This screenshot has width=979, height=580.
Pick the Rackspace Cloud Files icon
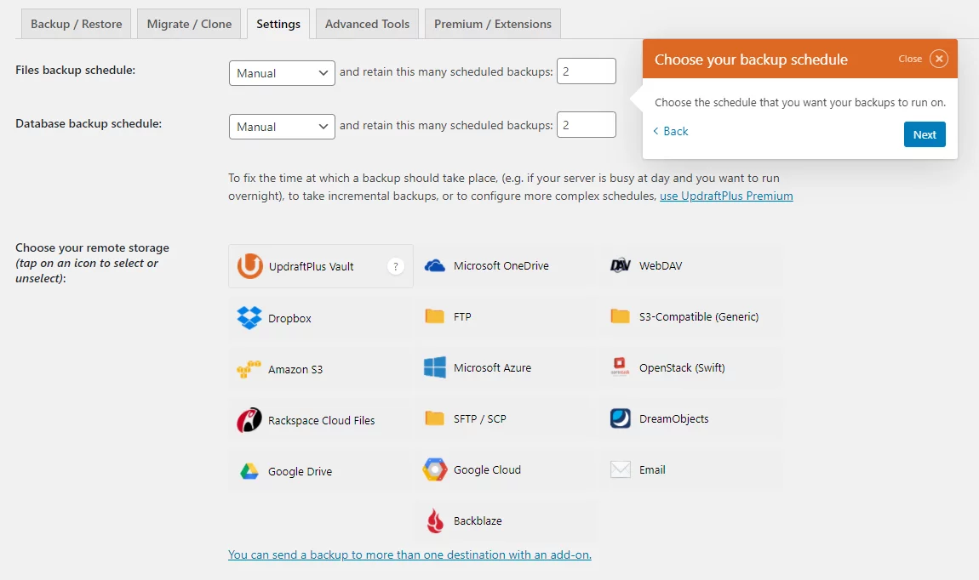coord(249,420)
